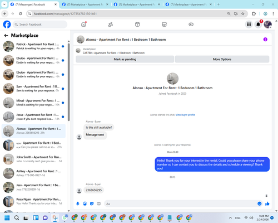Viewport: 278px width, 223px height.
Task: Click the Search Facebook field
Action: 40,25
